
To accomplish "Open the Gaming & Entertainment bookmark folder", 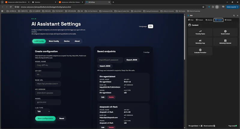I will 151,11.
